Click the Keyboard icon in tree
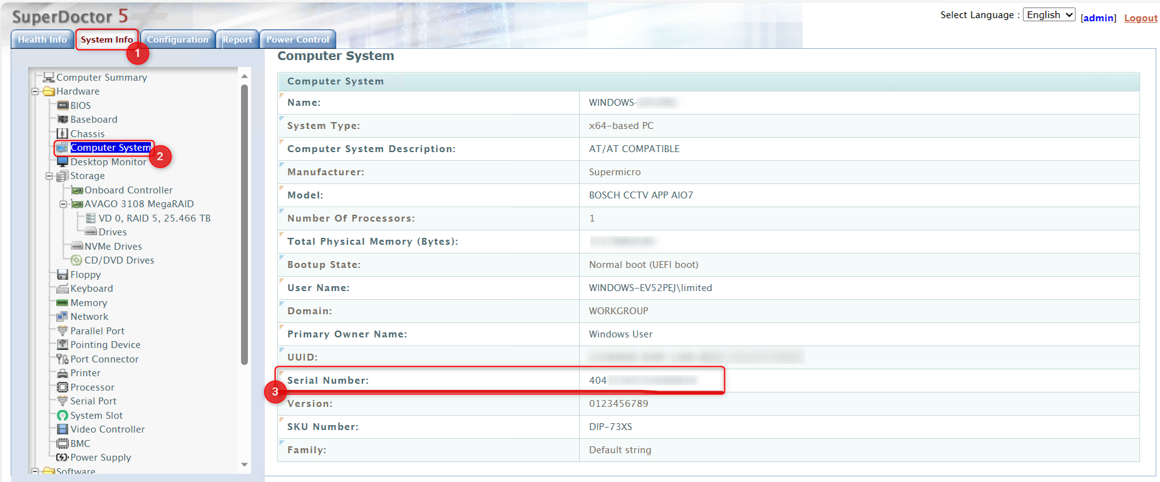The height and width of the screenshot is (482, 1160). coord(63,289)
